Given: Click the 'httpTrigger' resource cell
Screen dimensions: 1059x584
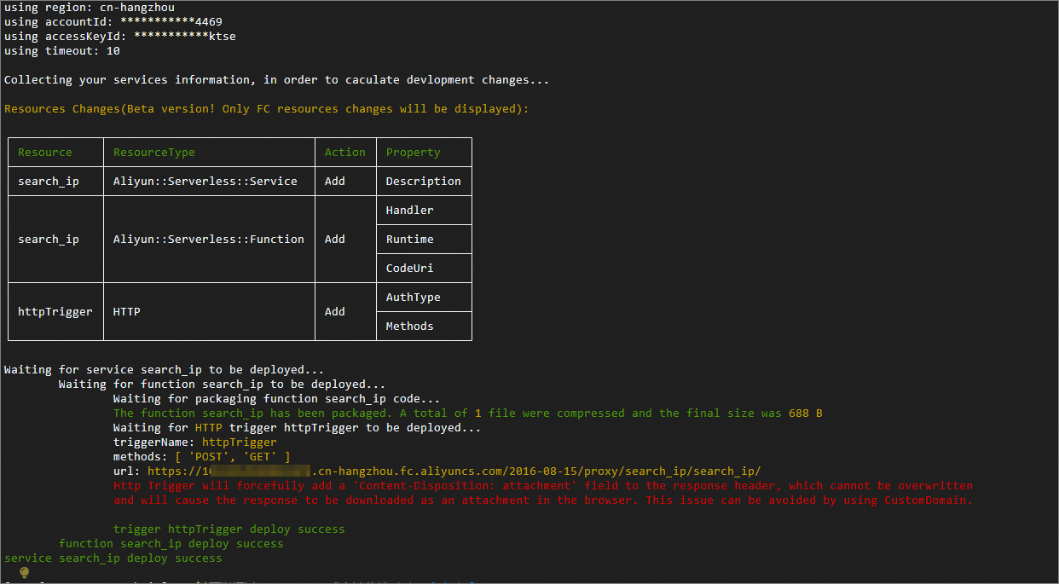Looking at the screenshot, I should pyautogui.click(x=55, y=312).
